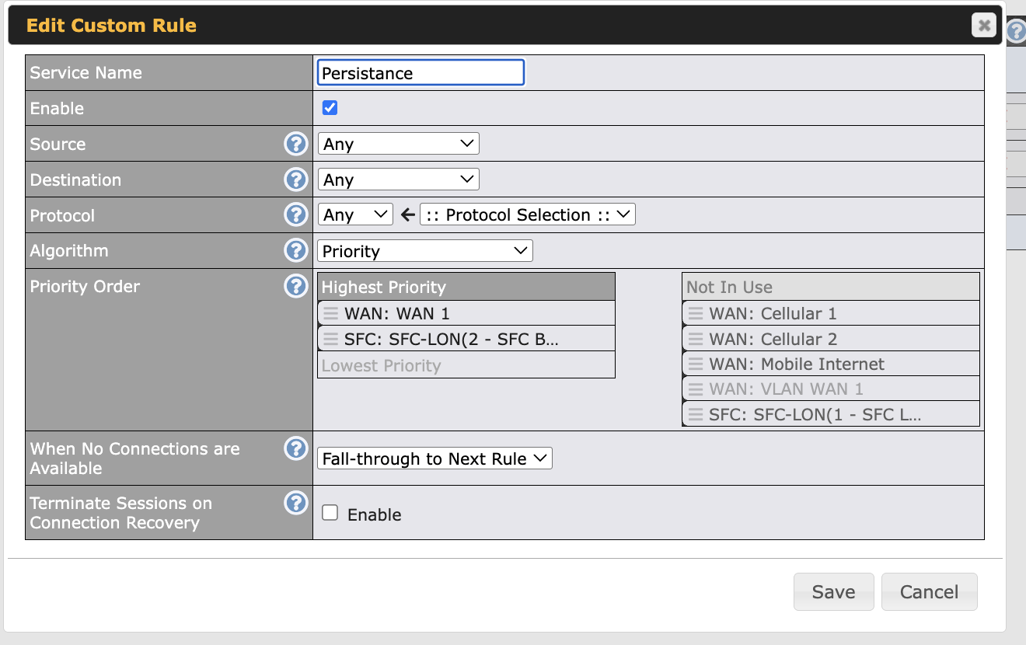
Task: Click the drag handle on WAN: WAN 1
Action: 331,314
